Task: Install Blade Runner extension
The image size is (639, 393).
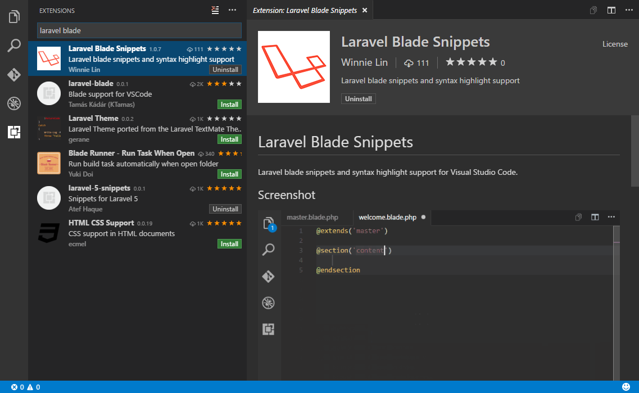Action: point(229,174)
